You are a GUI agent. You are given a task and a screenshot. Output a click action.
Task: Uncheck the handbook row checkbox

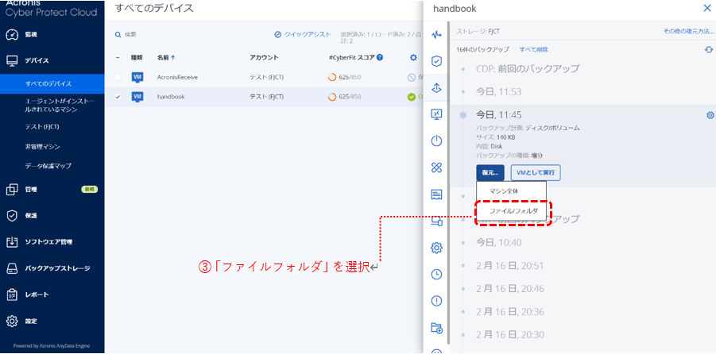pos(118,97)
